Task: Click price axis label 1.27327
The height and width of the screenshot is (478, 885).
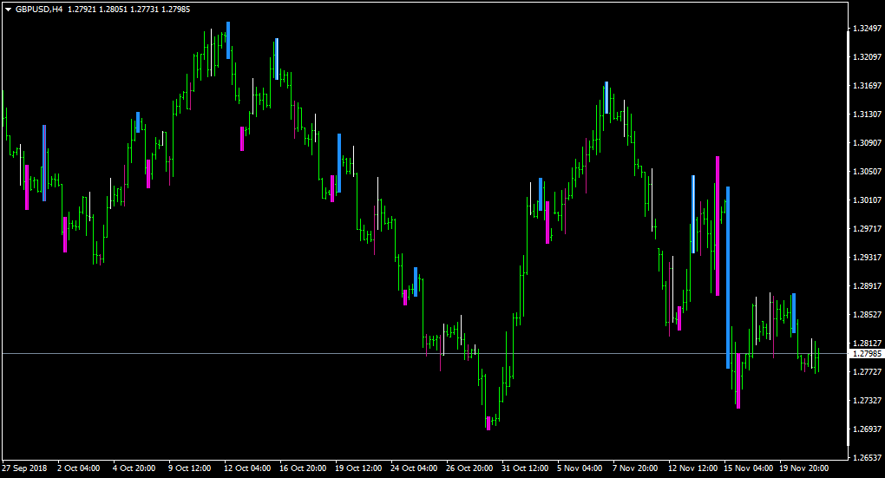Action: [867, 401]
